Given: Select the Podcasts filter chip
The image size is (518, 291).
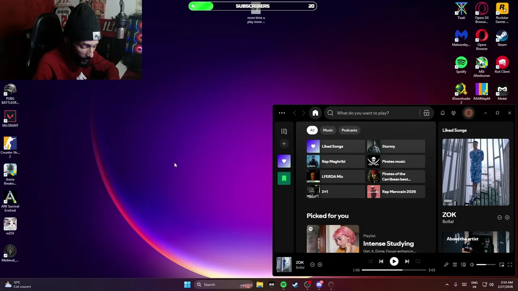Looking at the screenshot, I should tap(349, 130).
